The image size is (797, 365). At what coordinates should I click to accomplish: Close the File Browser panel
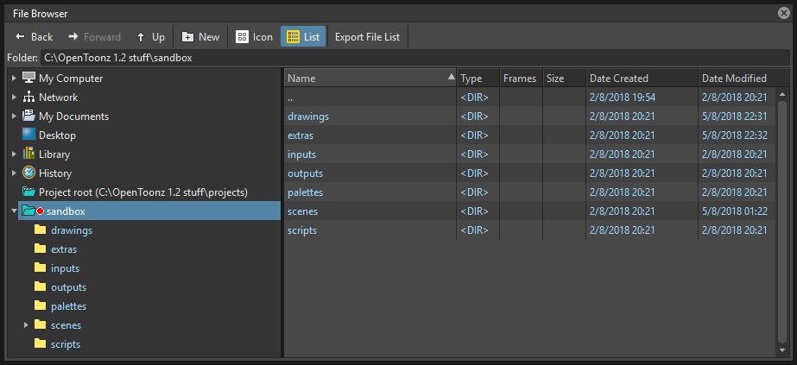pos(784,13)
